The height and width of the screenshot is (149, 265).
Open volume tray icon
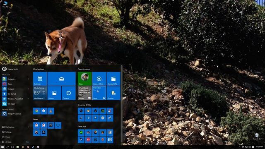pos(250,147)
